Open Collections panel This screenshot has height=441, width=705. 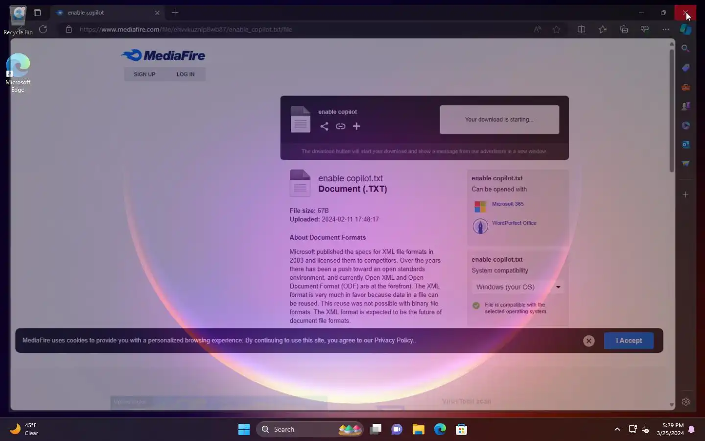point(624,29)
